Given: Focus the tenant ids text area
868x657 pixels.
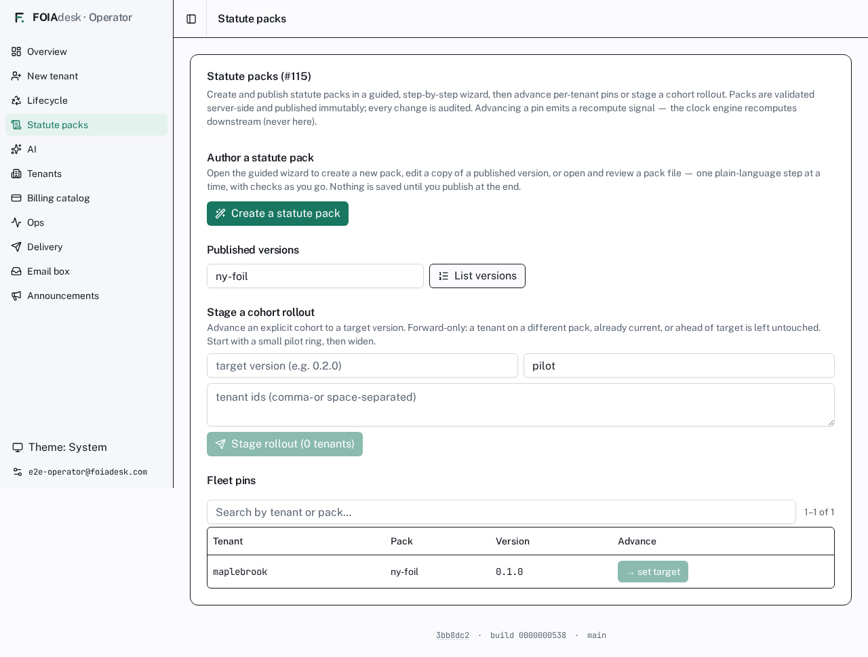Looking at the screenshot, I should click(x=521, y=405).
